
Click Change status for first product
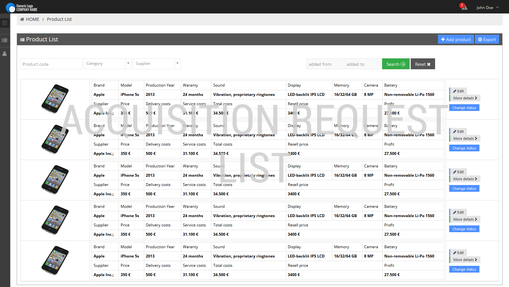(464, 108)
